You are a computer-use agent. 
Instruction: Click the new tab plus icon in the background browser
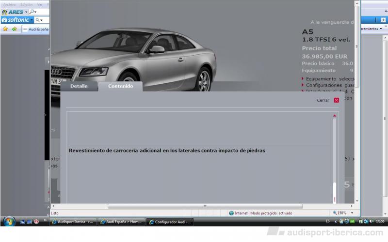pos(383,20)
